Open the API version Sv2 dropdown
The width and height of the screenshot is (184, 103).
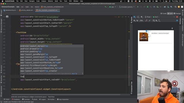156,17
